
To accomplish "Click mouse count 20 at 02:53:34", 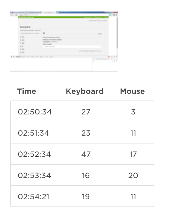I will (x=133, y=175).
